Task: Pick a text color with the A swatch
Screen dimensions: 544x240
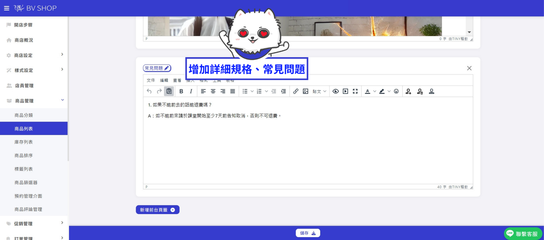Action: [368, 91]
